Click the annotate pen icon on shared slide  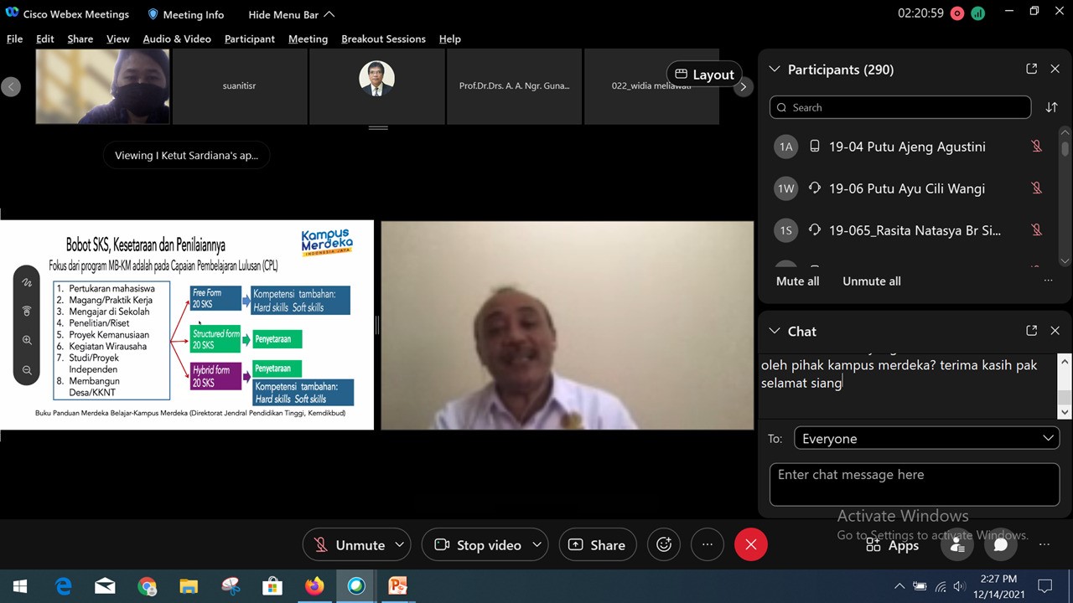point(27,283)
